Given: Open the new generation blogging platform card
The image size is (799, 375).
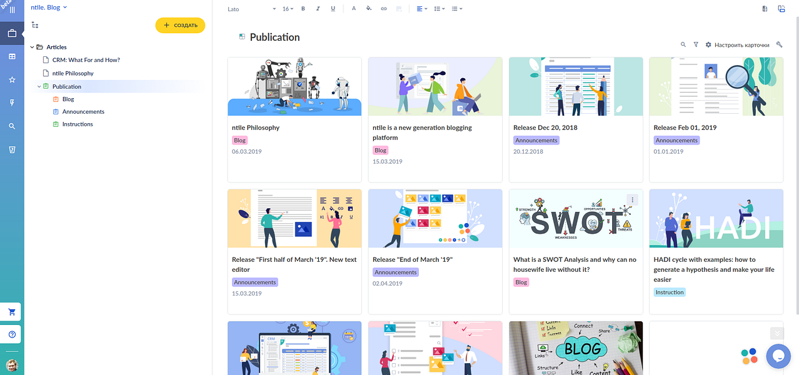Looking at the screenshot, I should [x=422, y=132].
